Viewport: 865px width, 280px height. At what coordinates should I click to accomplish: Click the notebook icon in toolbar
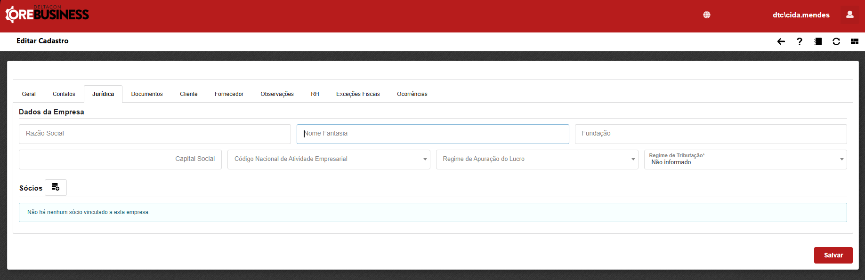coord(818,41)
